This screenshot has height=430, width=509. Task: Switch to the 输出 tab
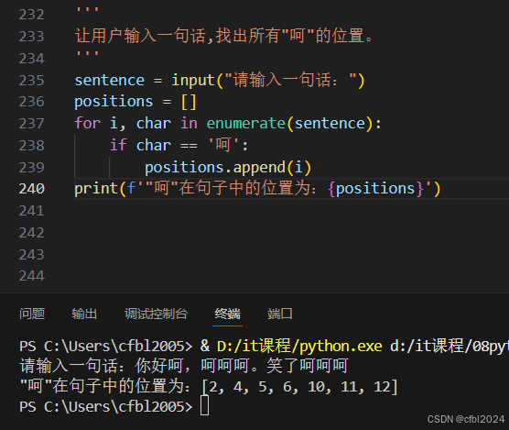[x=84, y=314]
